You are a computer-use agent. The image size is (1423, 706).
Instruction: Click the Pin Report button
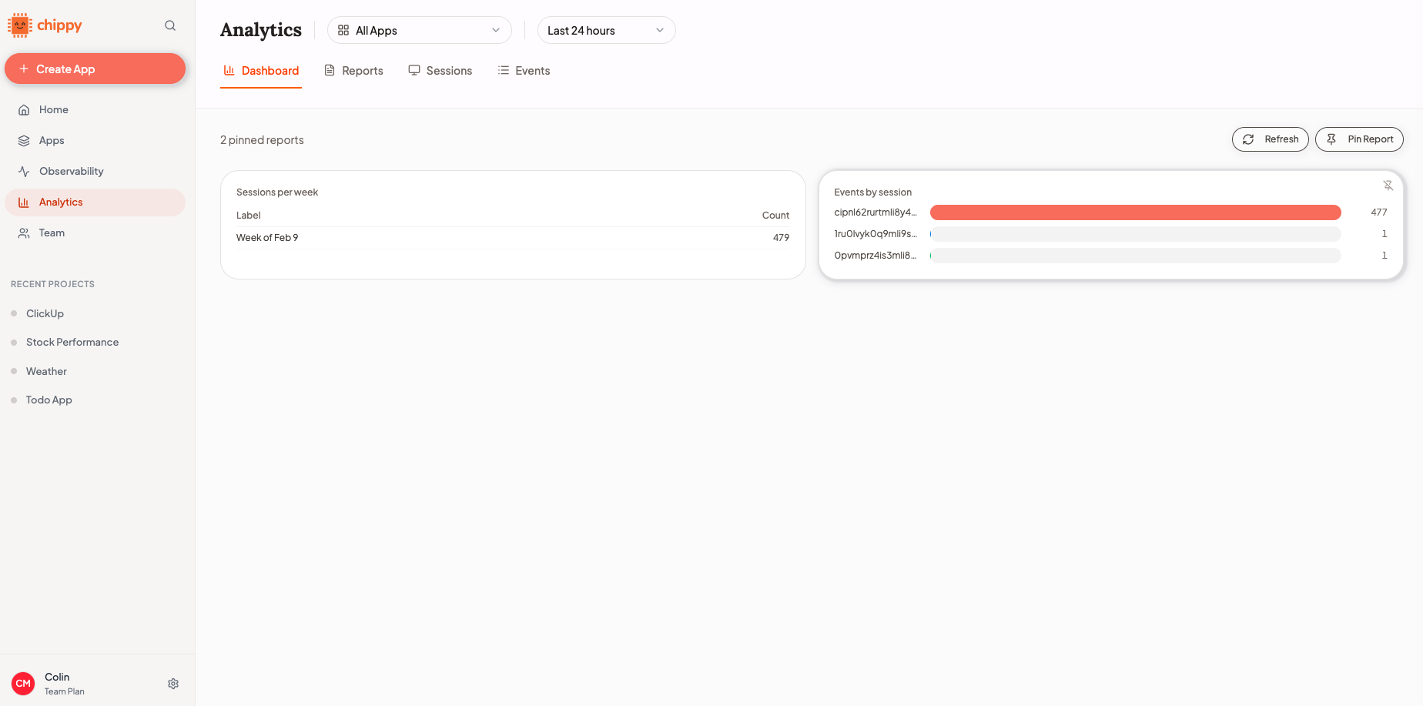coord(1359,139)
